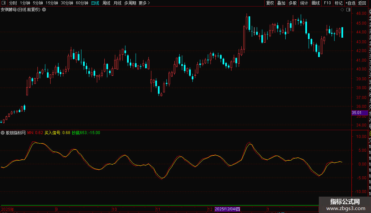This screenshot has height=213, width=371.
Task: Open the 分时 intraday tab
Action: (x=13, y=3)
